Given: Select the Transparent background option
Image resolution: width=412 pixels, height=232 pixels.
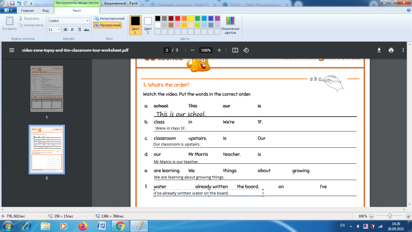Looking at the screenshot, I should [x=108, y=25].
